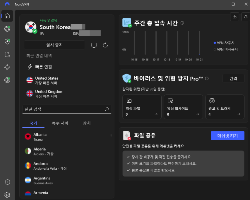
Task: Click the weekly usage chart icon
Action: pos(127,22)
